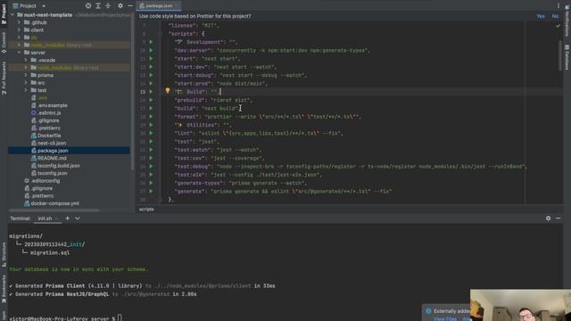Run the test:cov script gutter arrow

(x=151, y=159)
